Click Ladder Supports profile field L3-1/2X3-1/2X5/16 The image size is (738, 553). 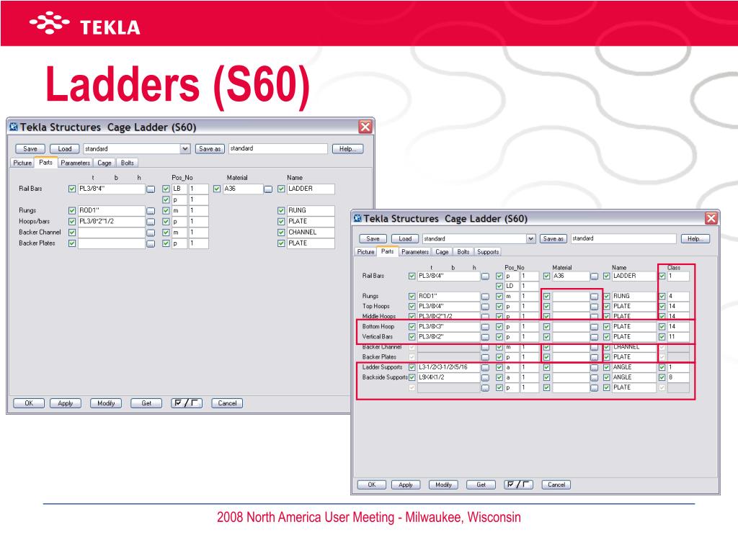pyautogui.click(x=448, y=367)
